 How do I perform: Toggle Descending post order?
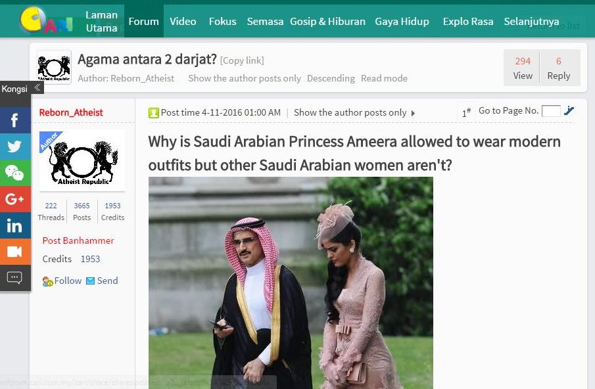[331, 78]
